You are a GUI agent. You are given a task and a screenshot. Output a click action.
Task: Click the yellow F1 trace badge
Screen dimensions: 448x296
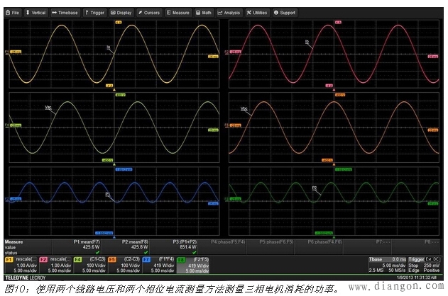9,260
